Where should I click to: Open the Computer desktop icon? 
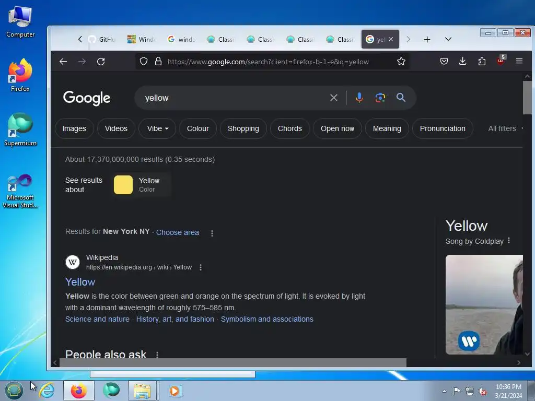coord(20,21)
